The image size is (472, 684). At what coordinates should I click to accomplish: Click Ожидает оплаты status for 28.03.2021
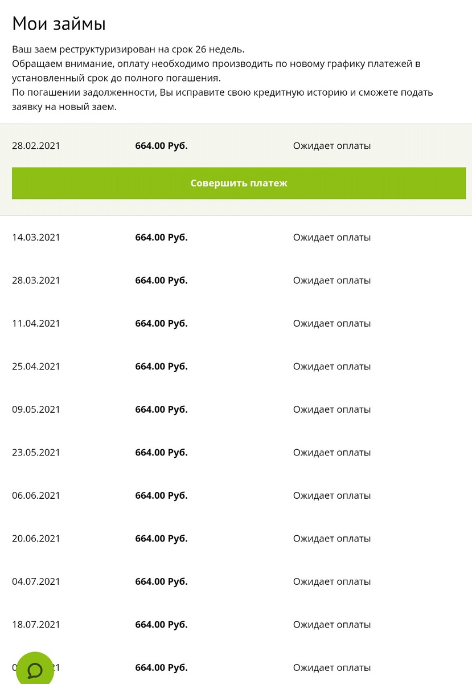tap(332, 280)
